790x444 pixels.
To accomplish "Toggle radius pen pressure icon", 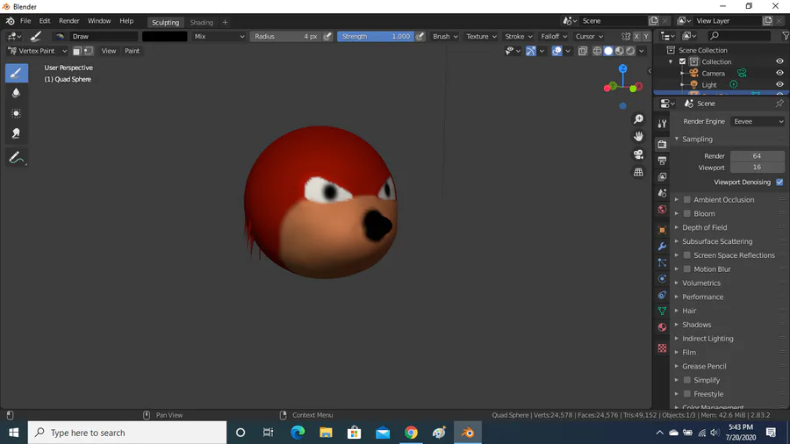I will coord(327,36).
